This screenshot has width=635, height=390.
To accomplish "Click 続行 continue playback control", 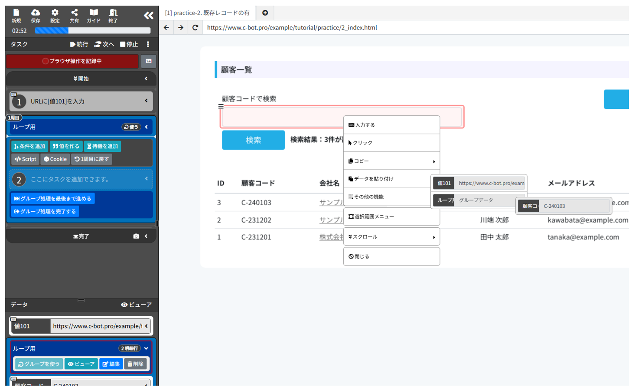I will point(79,44).
